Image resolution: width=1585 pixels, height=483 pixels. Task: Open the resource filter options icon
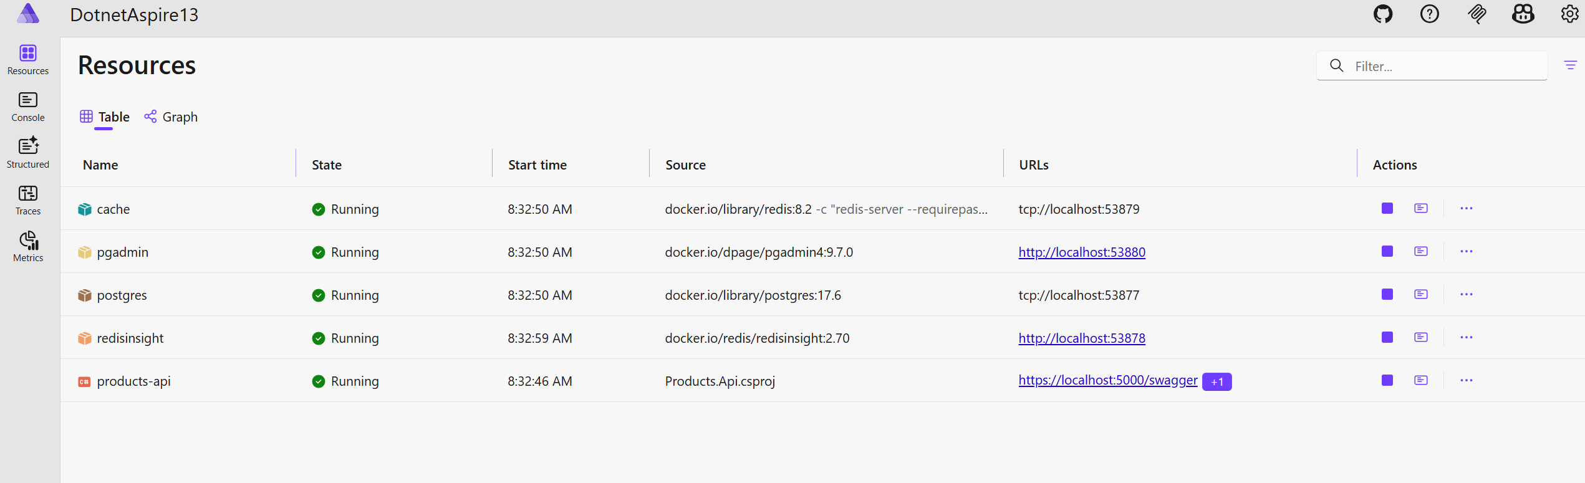tap(1570, 65)
